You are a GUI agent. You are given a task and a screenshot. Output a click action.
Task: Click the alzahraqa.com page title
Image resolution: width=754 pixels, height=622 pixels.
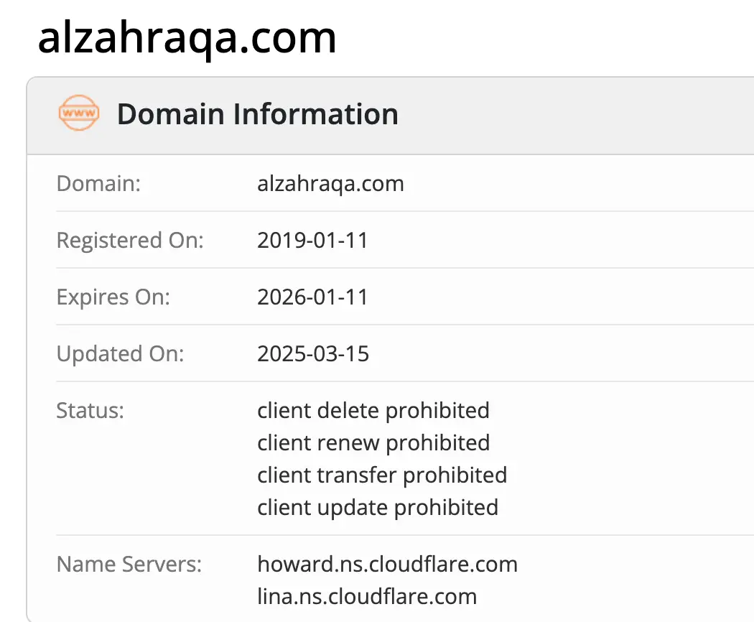187,38
